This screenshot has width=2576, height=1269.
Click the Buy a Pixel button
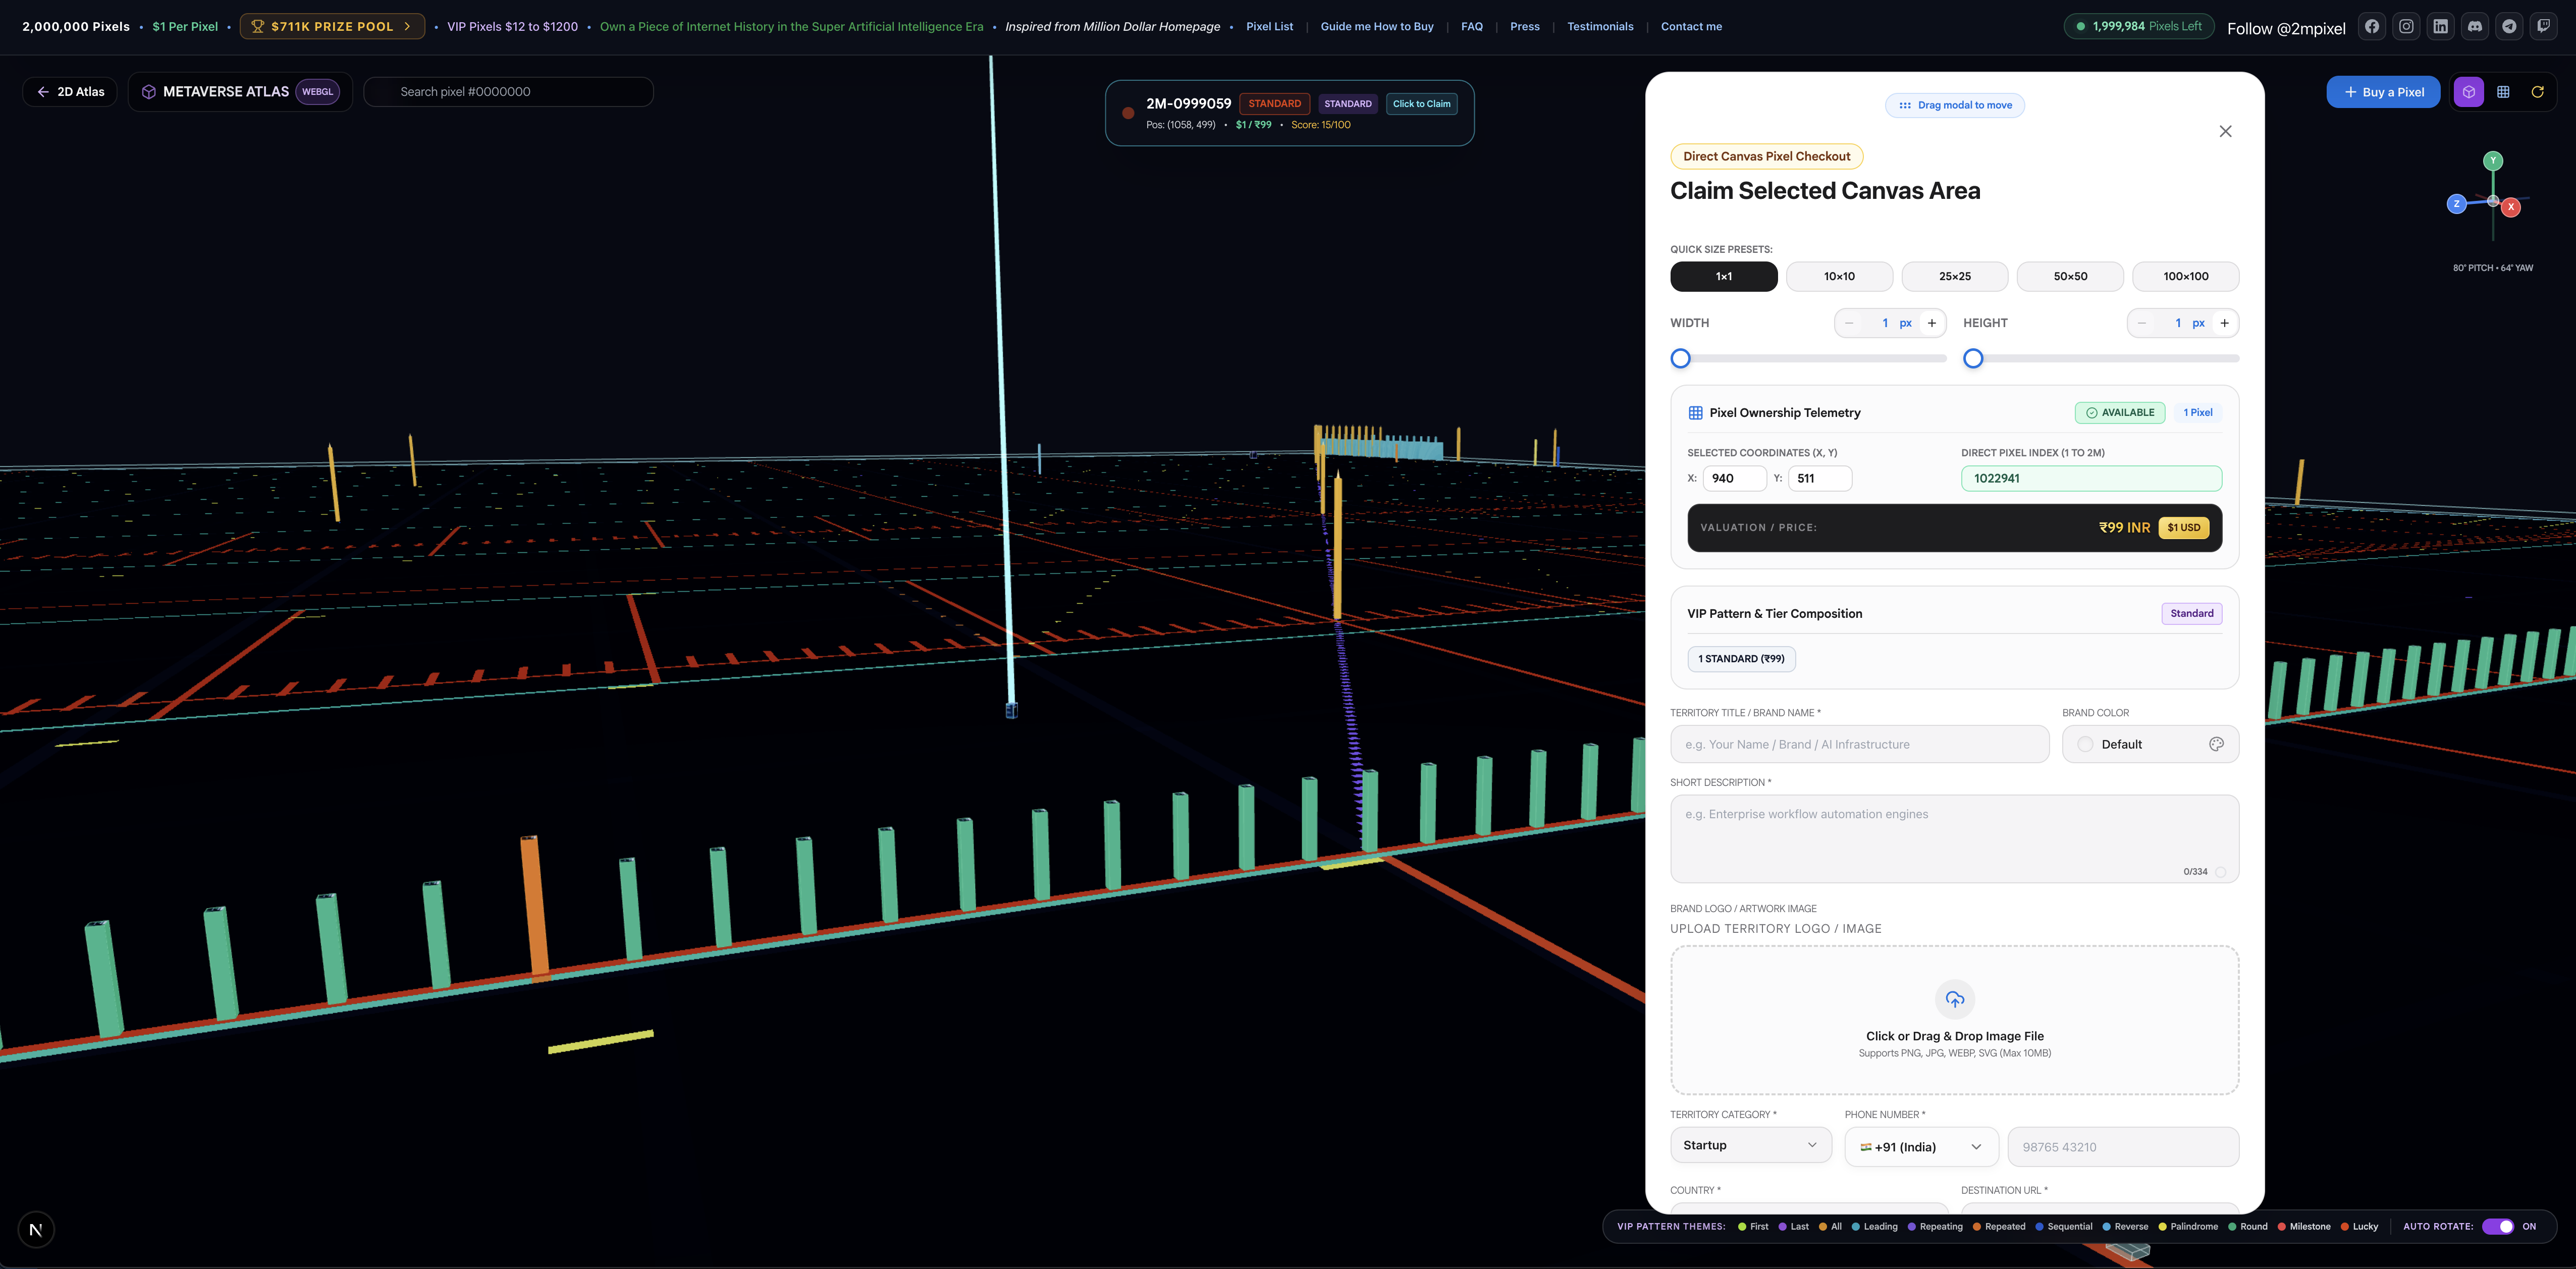click(2383, 92)
